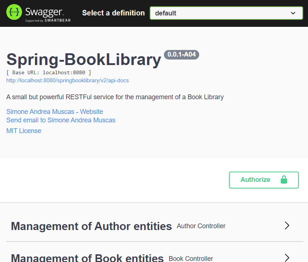This screenshot has width=308, height=262.
Task: Click the 'Base URL: localhost:8080' text
Action: 49,73
